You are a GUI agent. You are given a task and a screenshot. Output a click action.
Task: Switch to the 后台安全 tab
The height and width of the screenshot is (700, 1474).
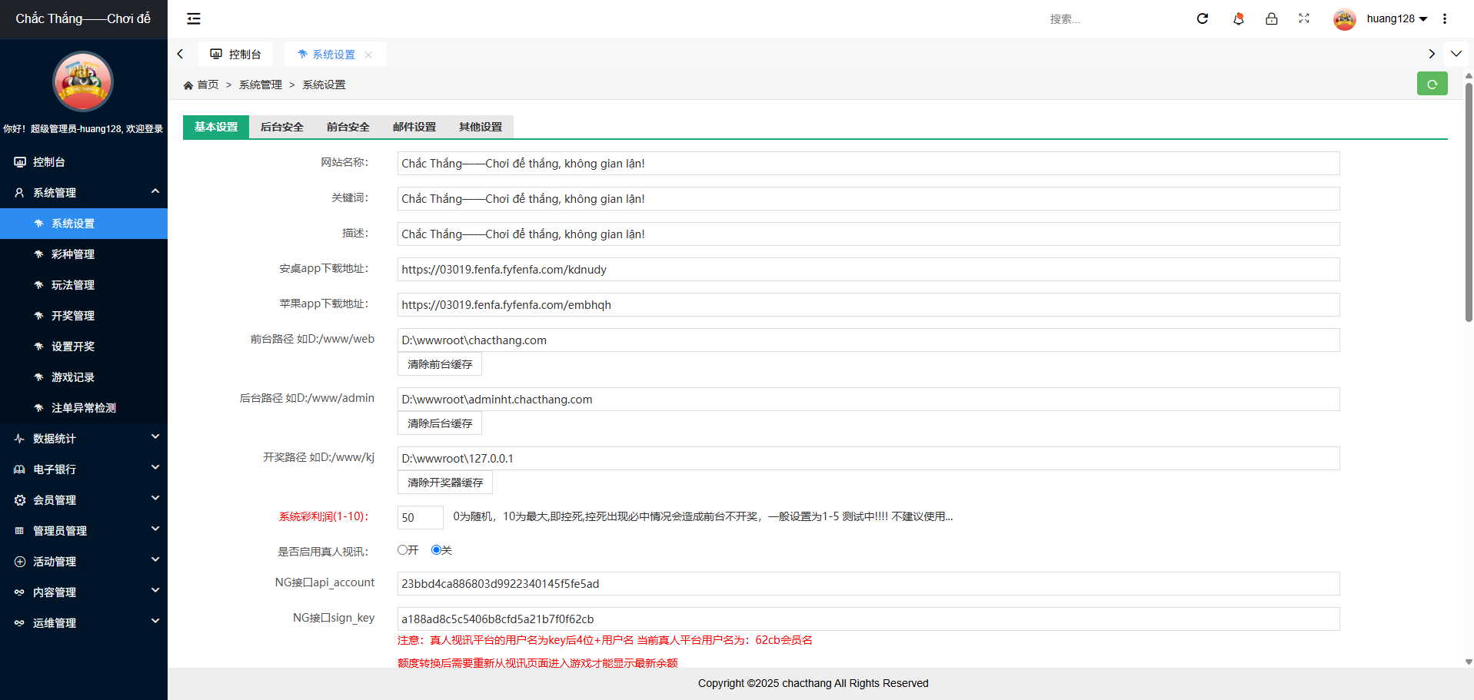tap(281, 127)
